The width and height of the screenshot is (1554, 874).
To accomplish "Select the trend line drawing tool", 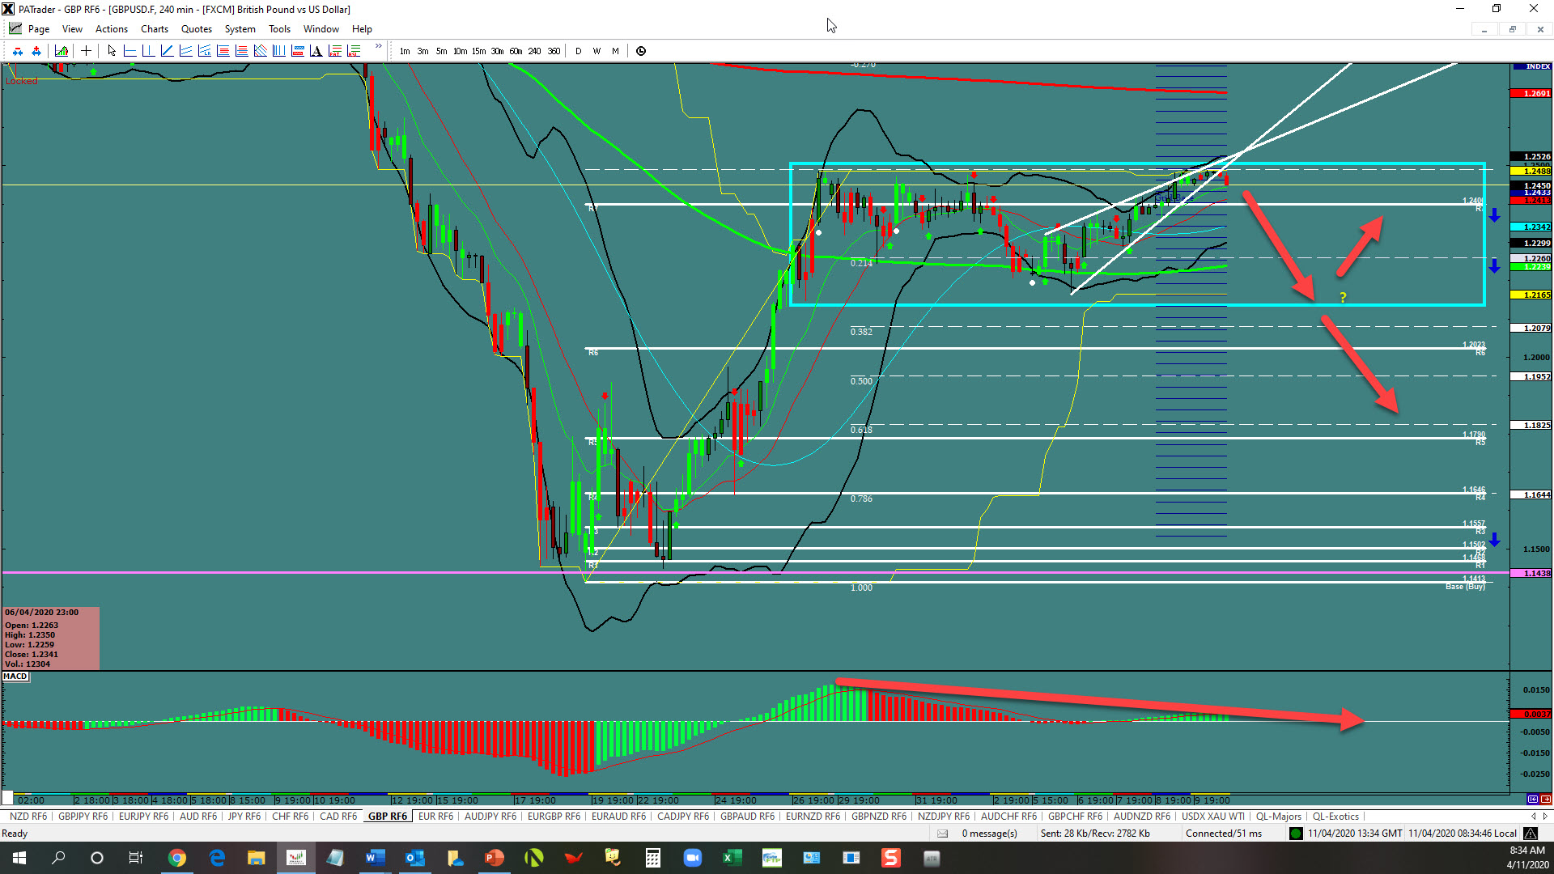I will pos(167,51).
